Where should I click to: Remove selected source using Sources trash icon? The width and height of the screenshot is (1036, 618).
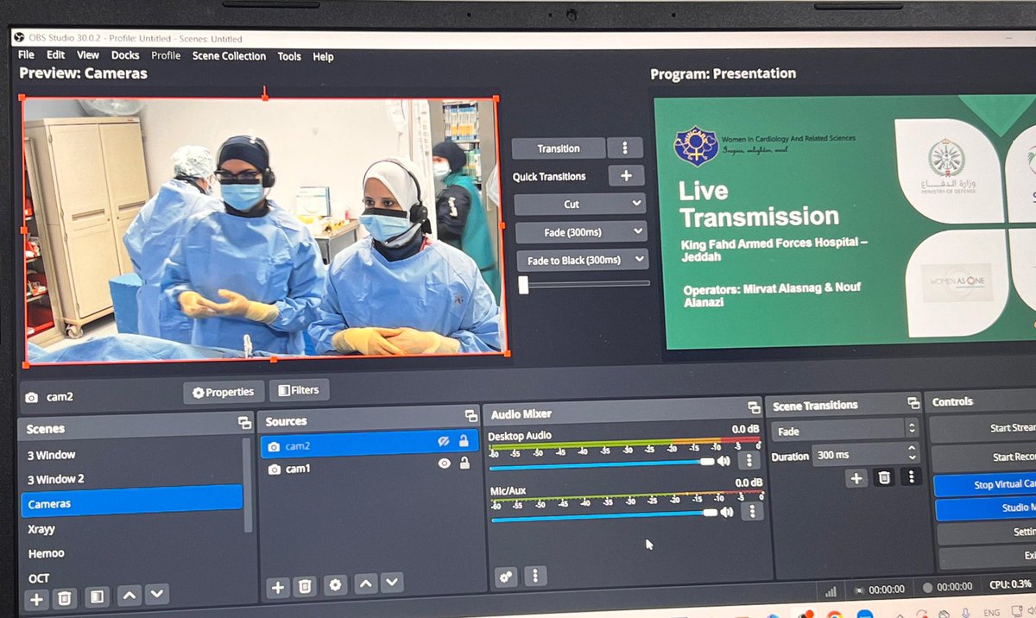305,587
